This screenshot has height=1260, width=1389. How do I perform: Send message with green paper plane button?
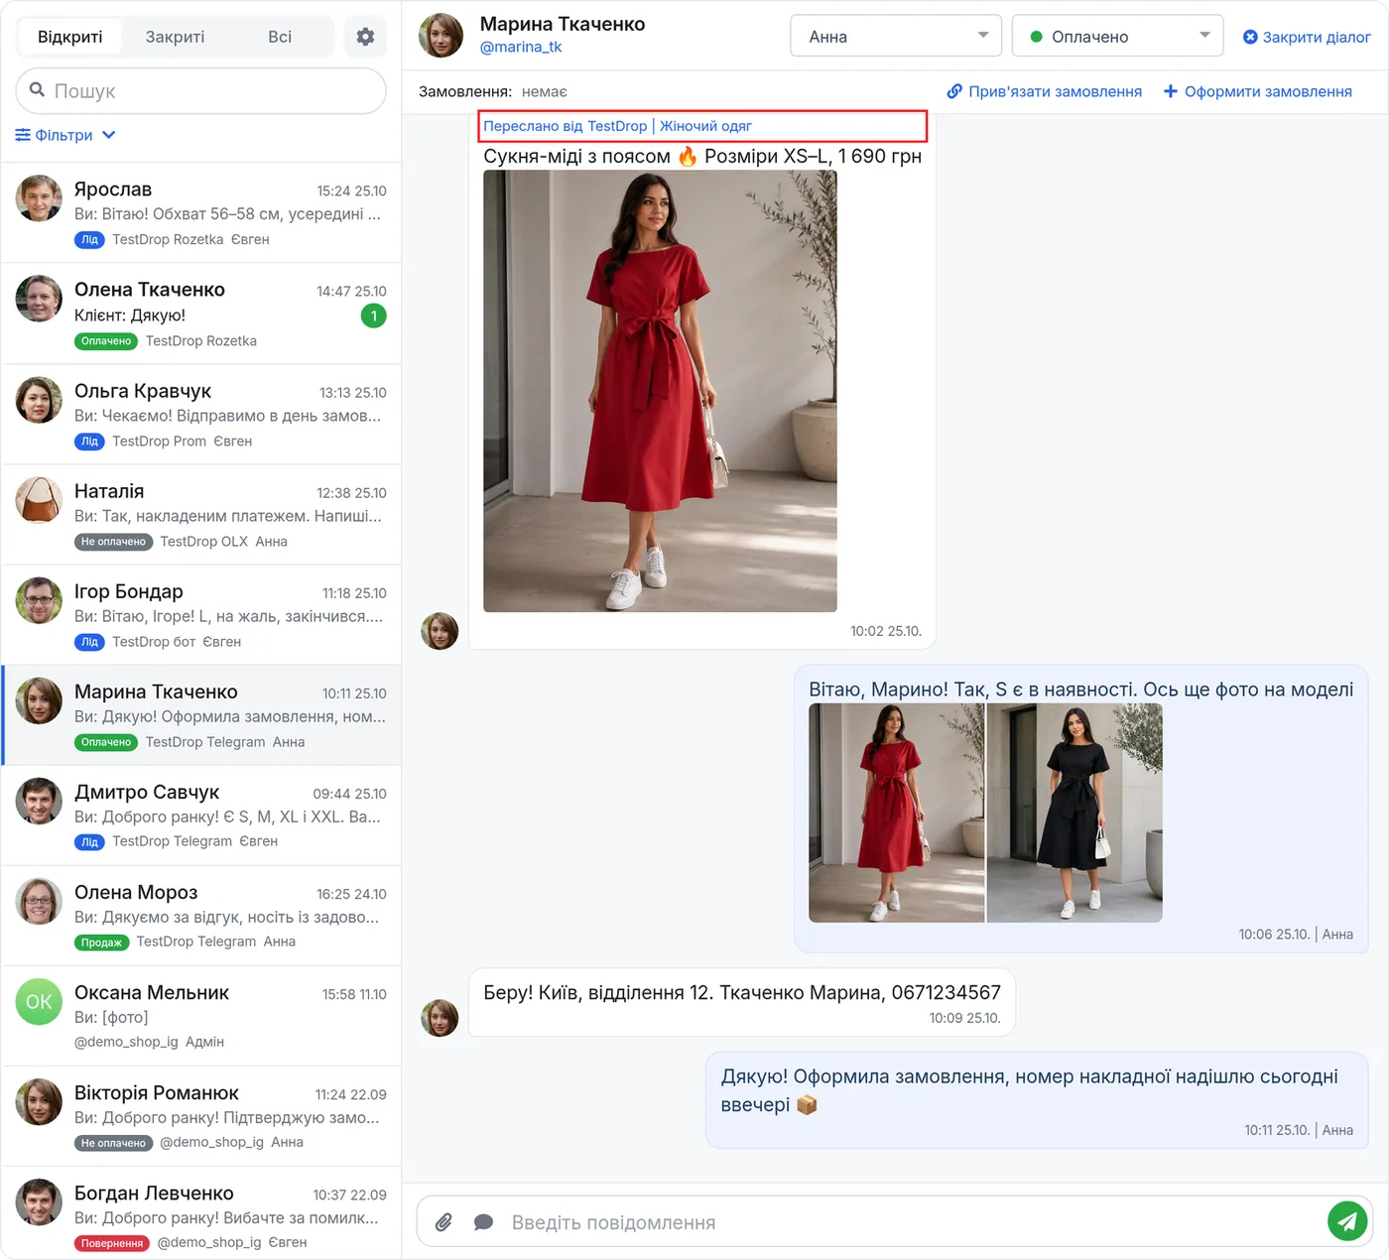tap(1347, 1221)
